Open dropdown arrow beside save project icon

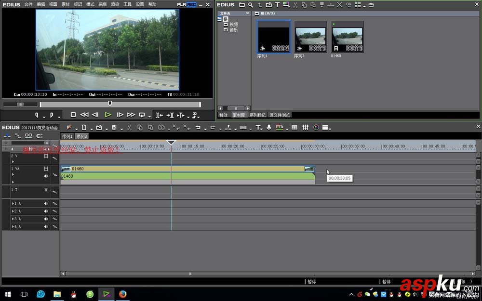pos(121,129)
